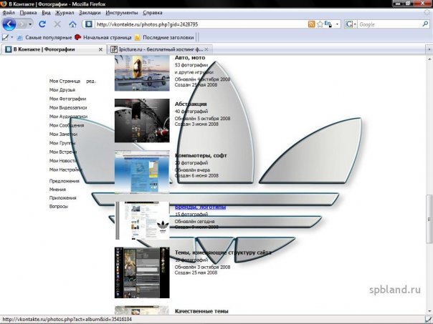Open the Файл menu

click(x=9, y=13)
